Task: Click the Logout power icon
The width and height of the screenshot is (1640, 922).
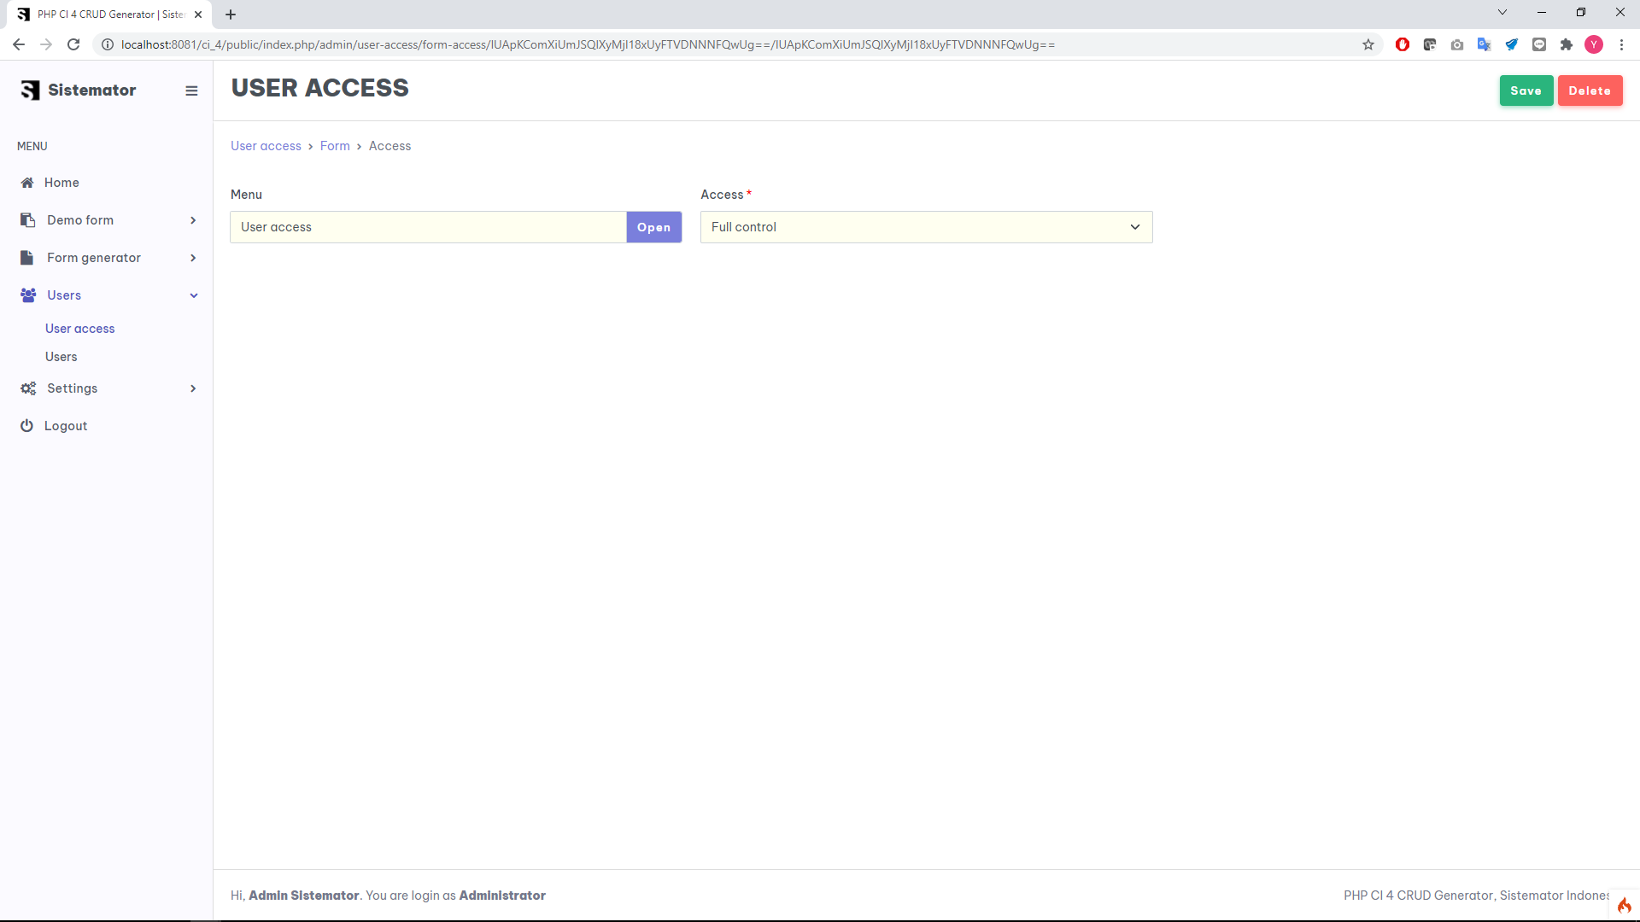Action: point(26,426)
